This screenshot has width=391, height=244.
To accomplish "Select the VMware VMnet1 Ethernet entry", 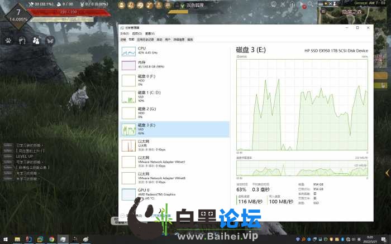I will [175, 162].
